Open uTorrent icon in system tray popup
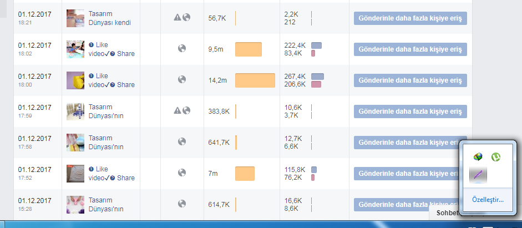 point(496,157)
